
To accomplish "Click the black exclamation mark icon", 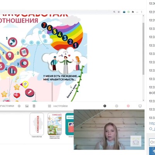I will [105, 106].
